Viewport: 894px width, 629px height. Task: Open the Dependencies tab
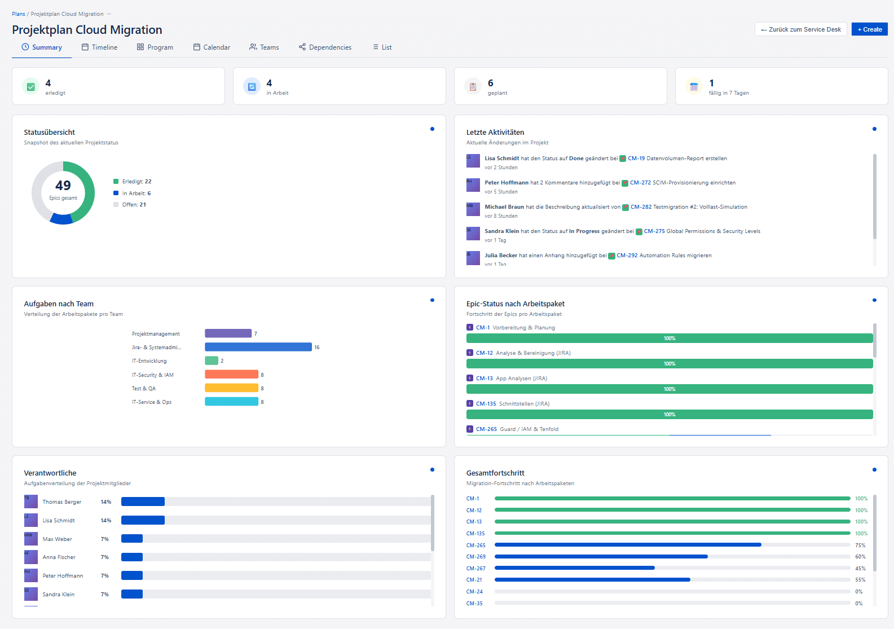tap(325, 47)
